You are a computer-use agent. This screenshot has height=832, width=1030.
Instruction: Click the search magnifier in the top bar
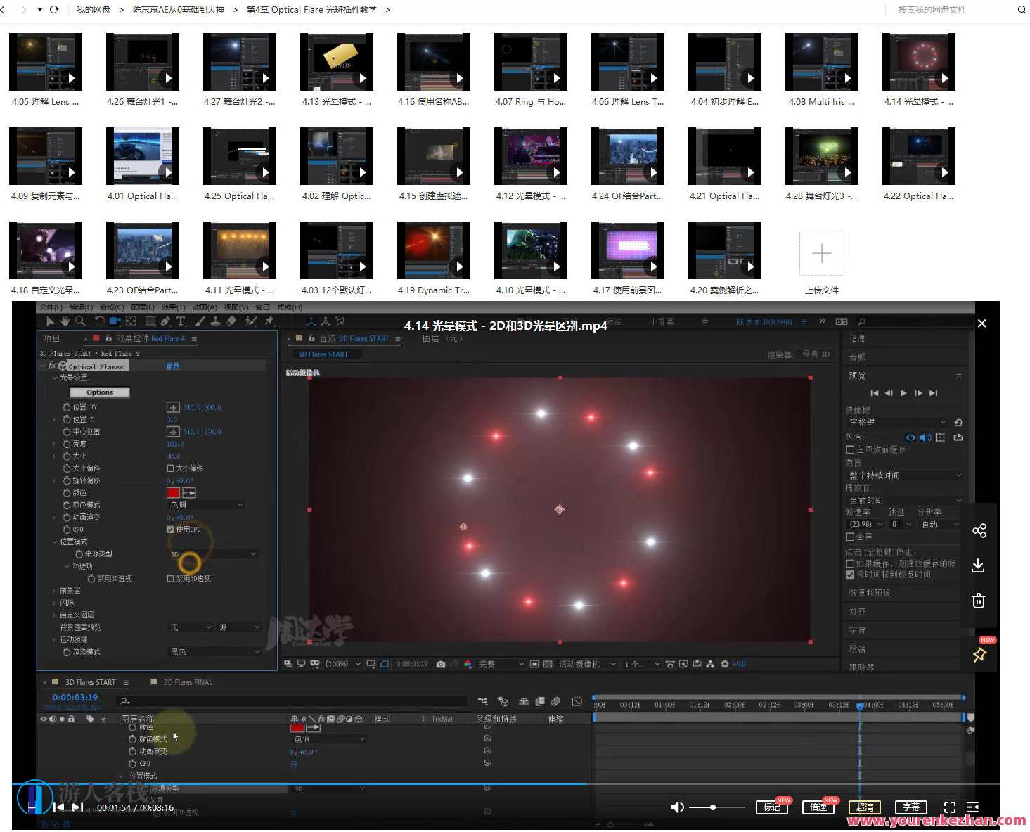point(1022,10)
